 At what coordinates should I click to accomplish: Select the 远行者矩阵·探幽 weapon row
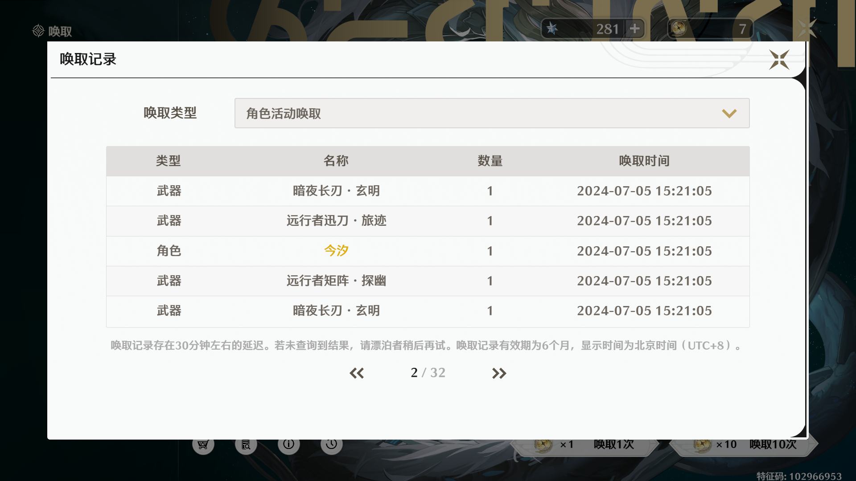[x=336, y=281]
